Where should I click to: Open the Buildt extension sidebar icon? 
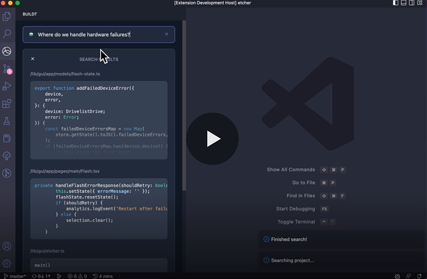7,51
